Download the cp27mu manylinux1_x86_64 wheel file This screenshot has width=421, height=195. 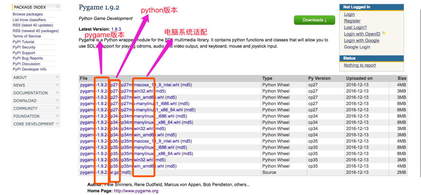coord(132,110)
